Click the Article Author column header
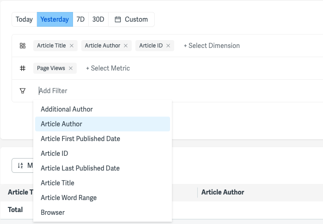323x224 pixels. point(223,192)
